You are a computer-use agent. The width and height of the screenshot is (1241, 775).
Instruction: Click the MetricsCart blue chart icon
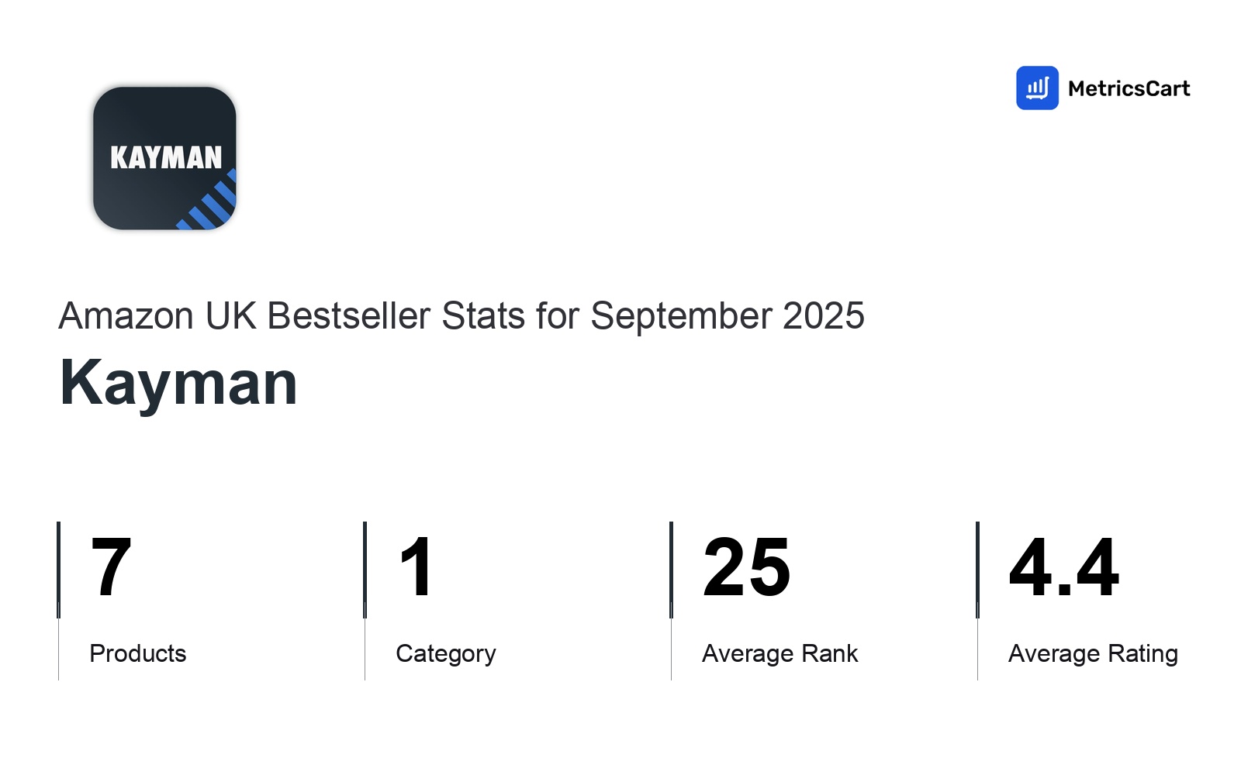tap(1037, 88)
